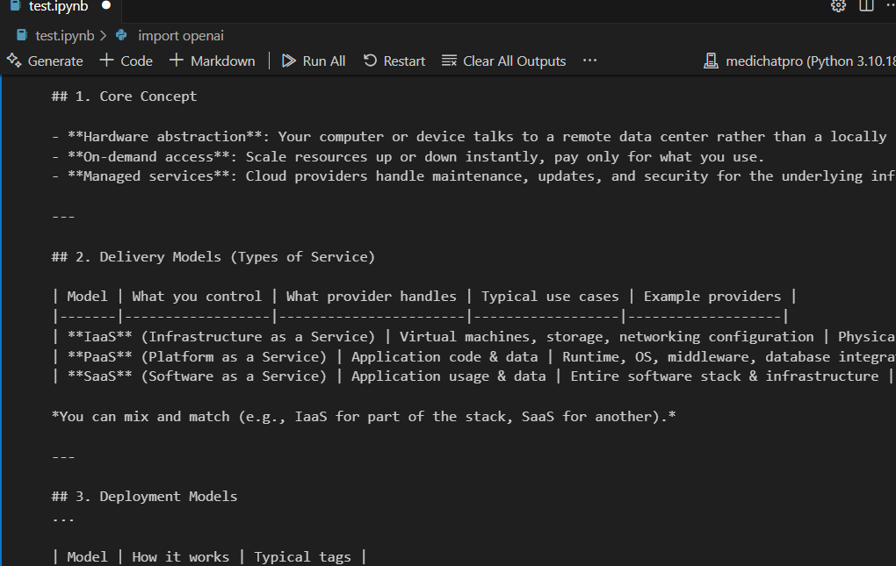The image size is (896, 566).
Task: Open the gear settings icon at top right
Action: [838, 6]
